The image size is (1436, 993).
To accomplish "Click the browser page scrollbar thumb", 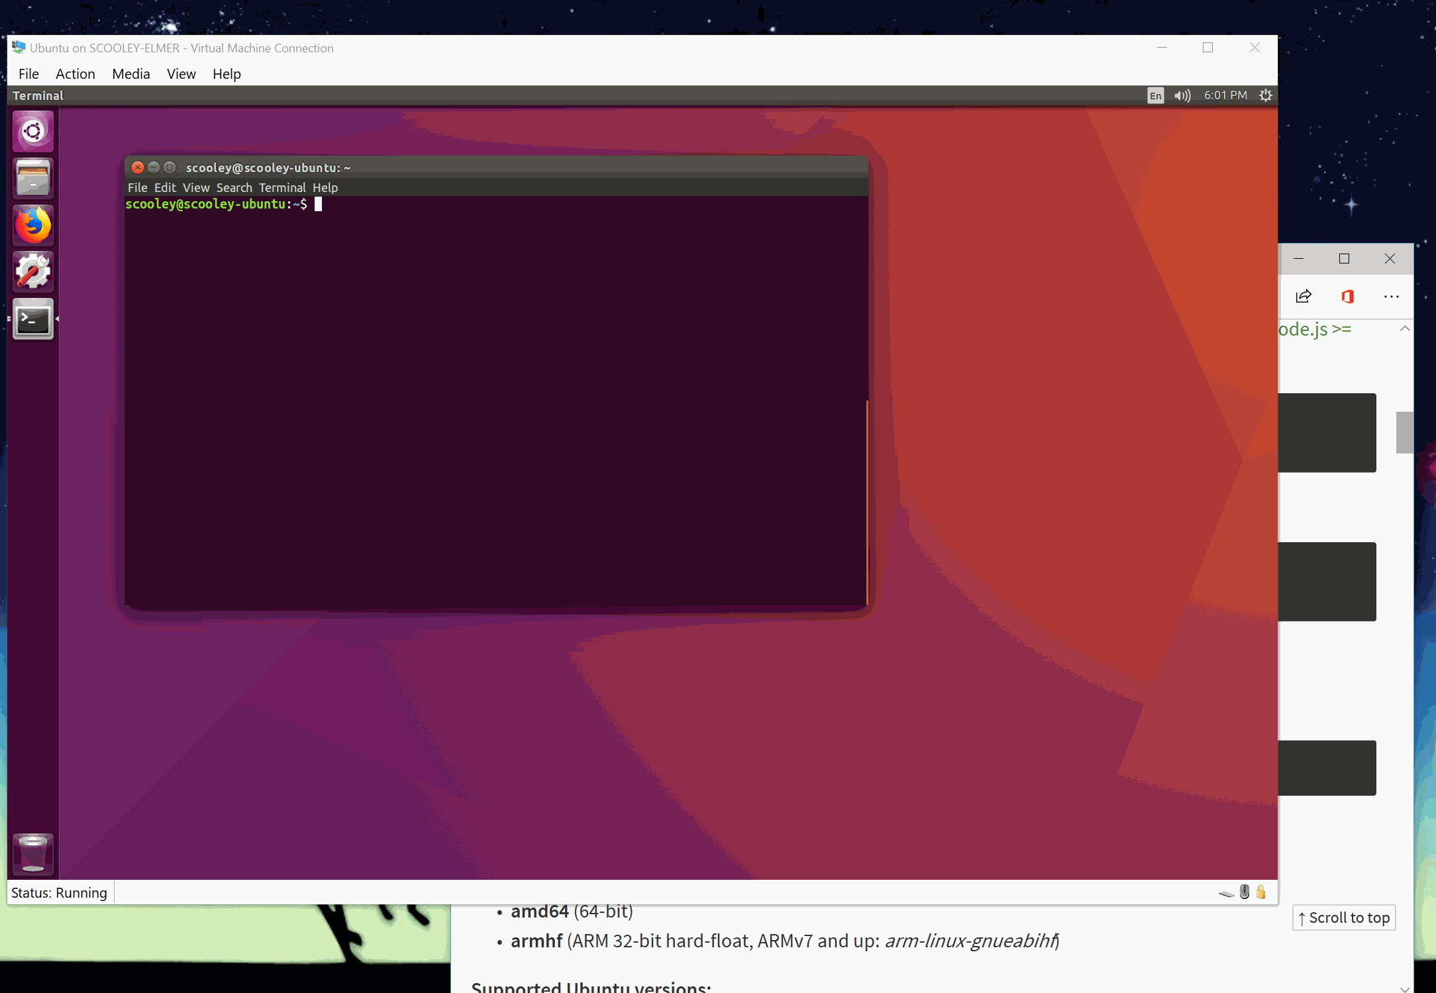I will click(1404, 432).
